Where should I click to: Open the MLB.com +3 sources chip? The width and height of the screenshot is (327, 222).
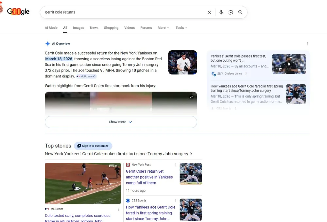[86, 77]
